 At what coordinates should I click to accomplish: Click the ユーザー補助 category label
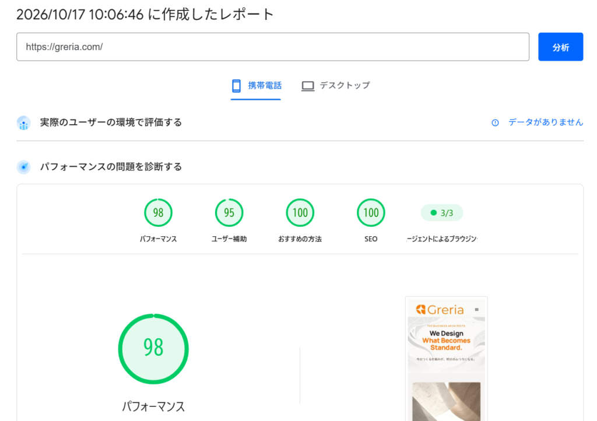click(x=229, y=239)
